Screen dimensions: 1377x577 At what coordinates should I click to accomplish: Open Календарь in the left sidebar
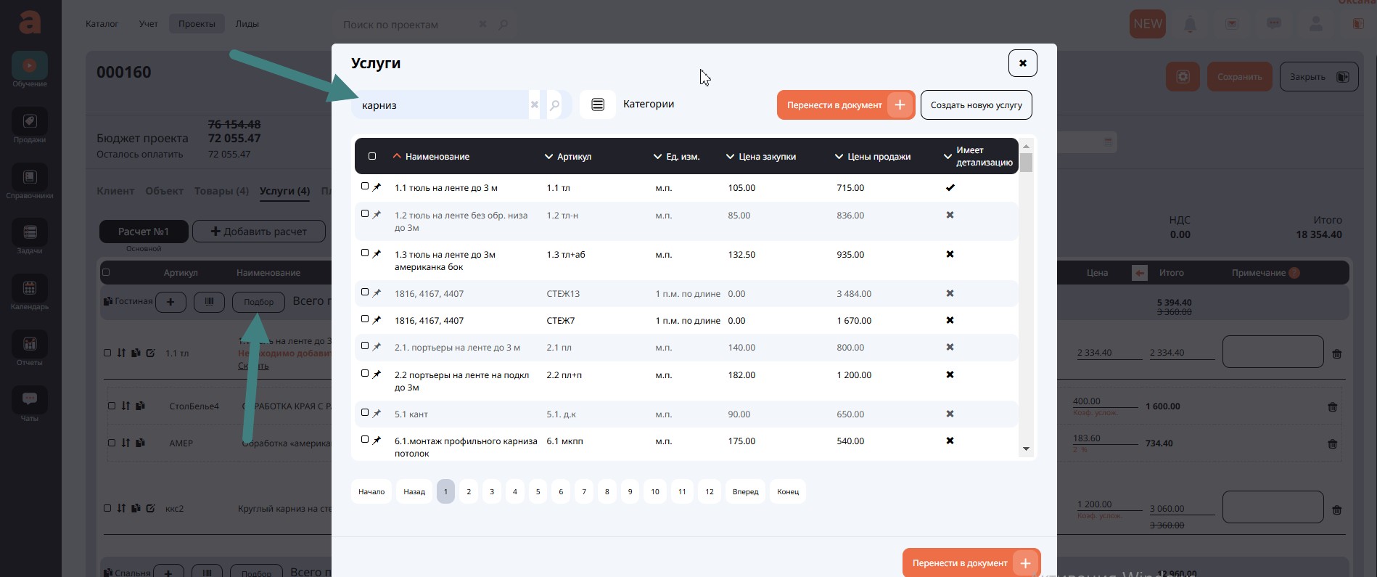coord(30,293)
